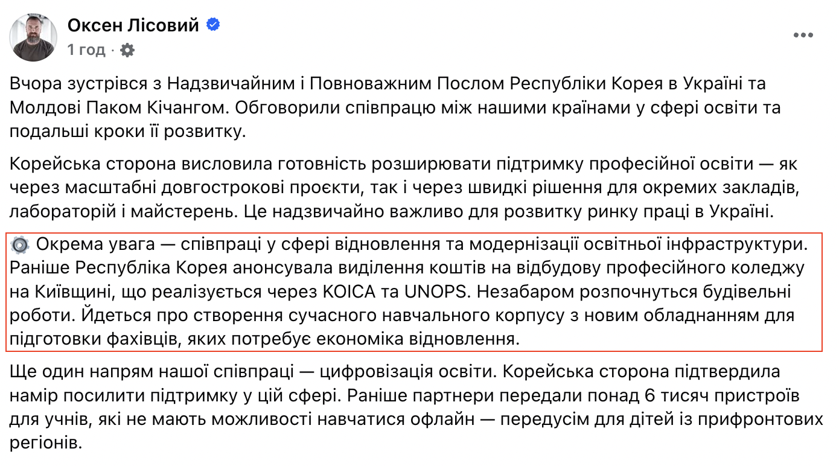Click the gear audience icon beside timestamp
The image size is (839, 466).
click(127, 50)
